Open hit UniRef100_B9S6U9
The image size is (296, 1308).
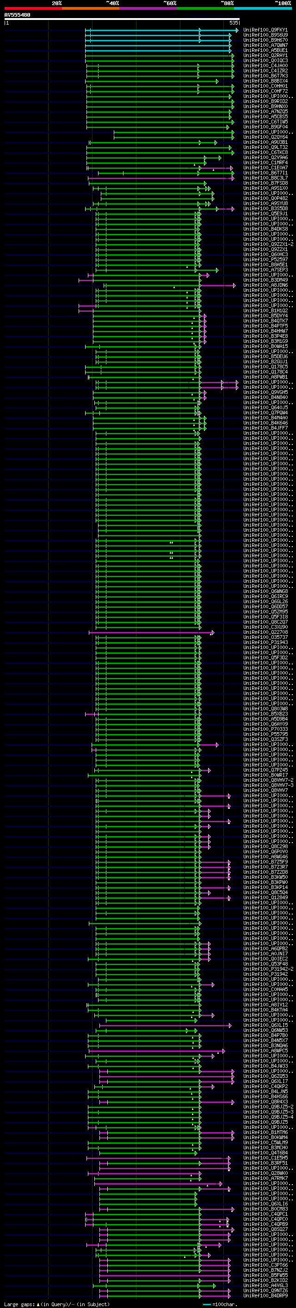point(265,35)
